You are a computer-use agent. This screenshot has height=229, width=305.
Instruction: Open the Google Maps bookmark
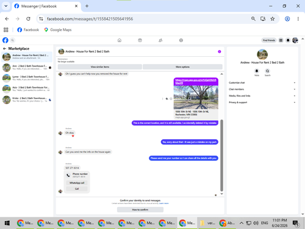click(x=58, y=30)
